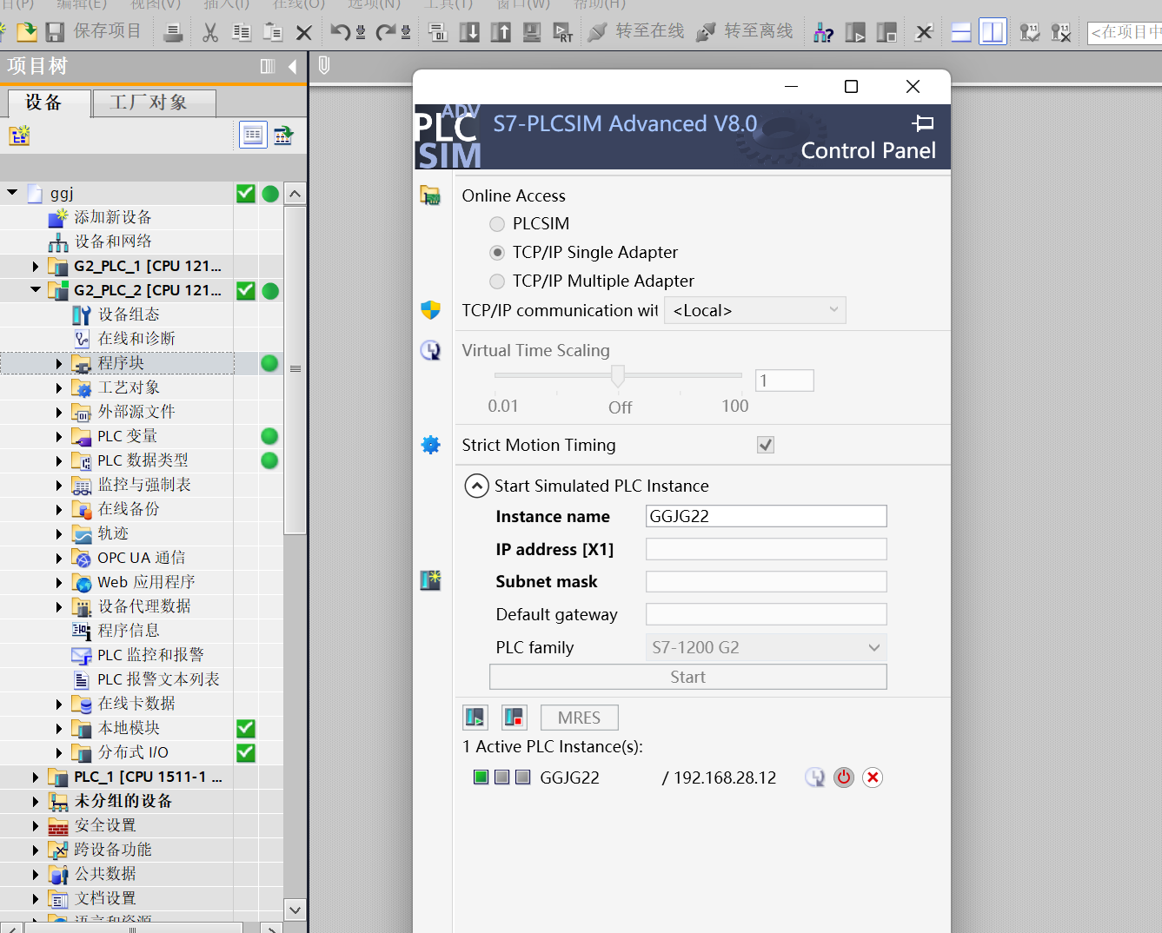Click the red X remove icon for GGJG22
Viewport: 1162px width, 933px height.
click(873, 777)
